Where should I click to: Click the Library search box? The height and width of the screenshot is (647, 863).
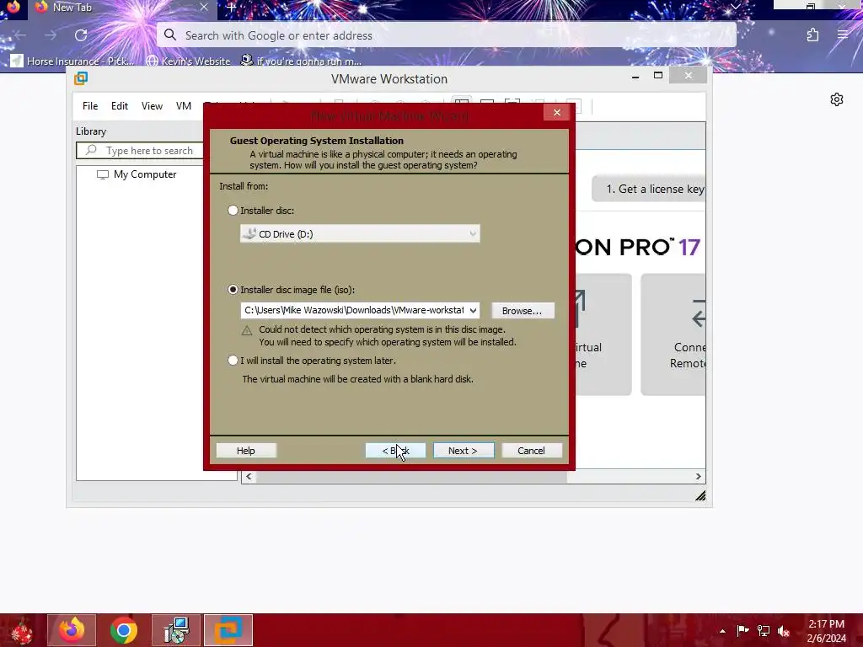(x=143, y=151)
